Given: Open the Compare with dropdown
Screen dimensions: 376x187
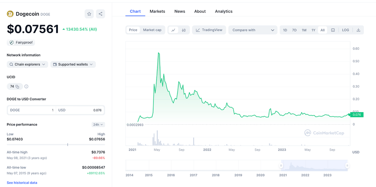Looking at the screenshot, I should tap(253, 30).
